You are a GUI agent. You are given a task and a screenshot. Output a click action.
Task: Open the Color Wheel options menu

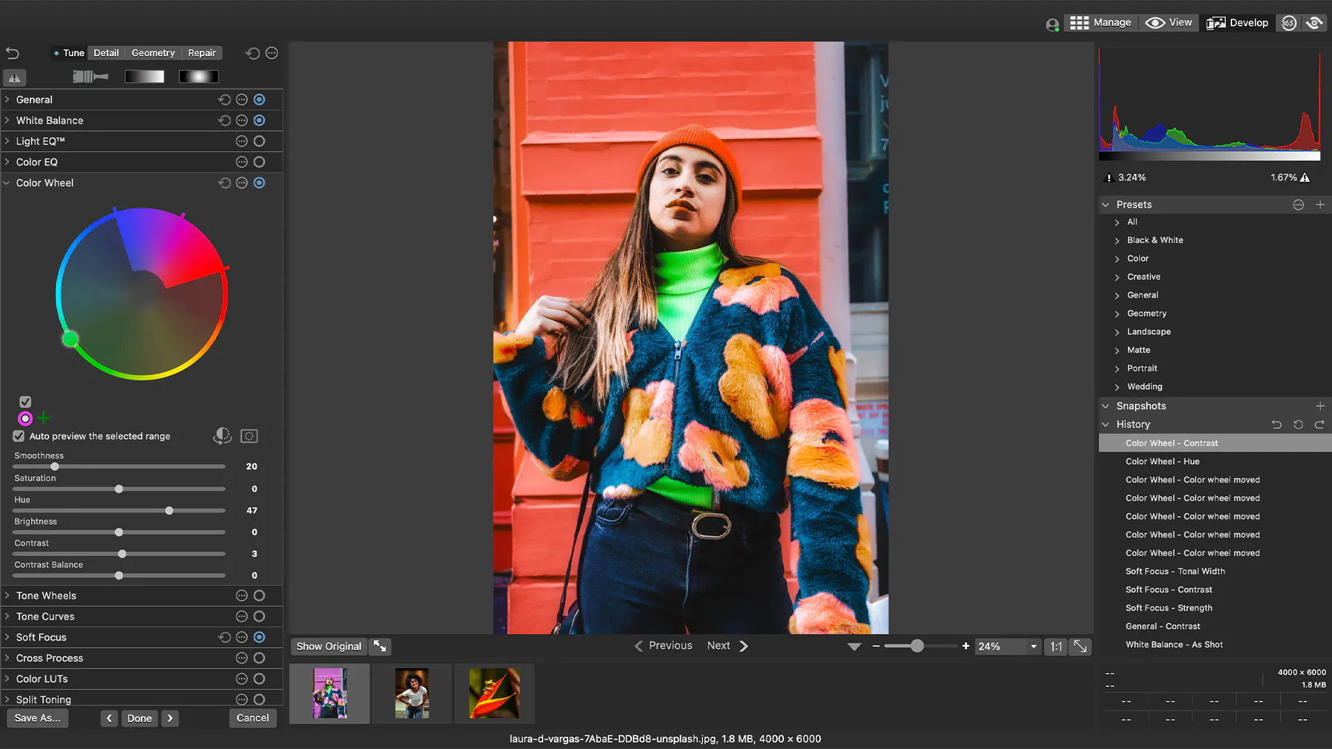pos(241,182)
